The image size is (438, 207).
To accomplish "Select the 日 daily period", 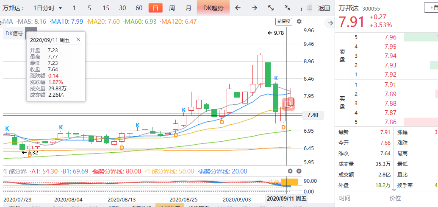I will 155,8.
